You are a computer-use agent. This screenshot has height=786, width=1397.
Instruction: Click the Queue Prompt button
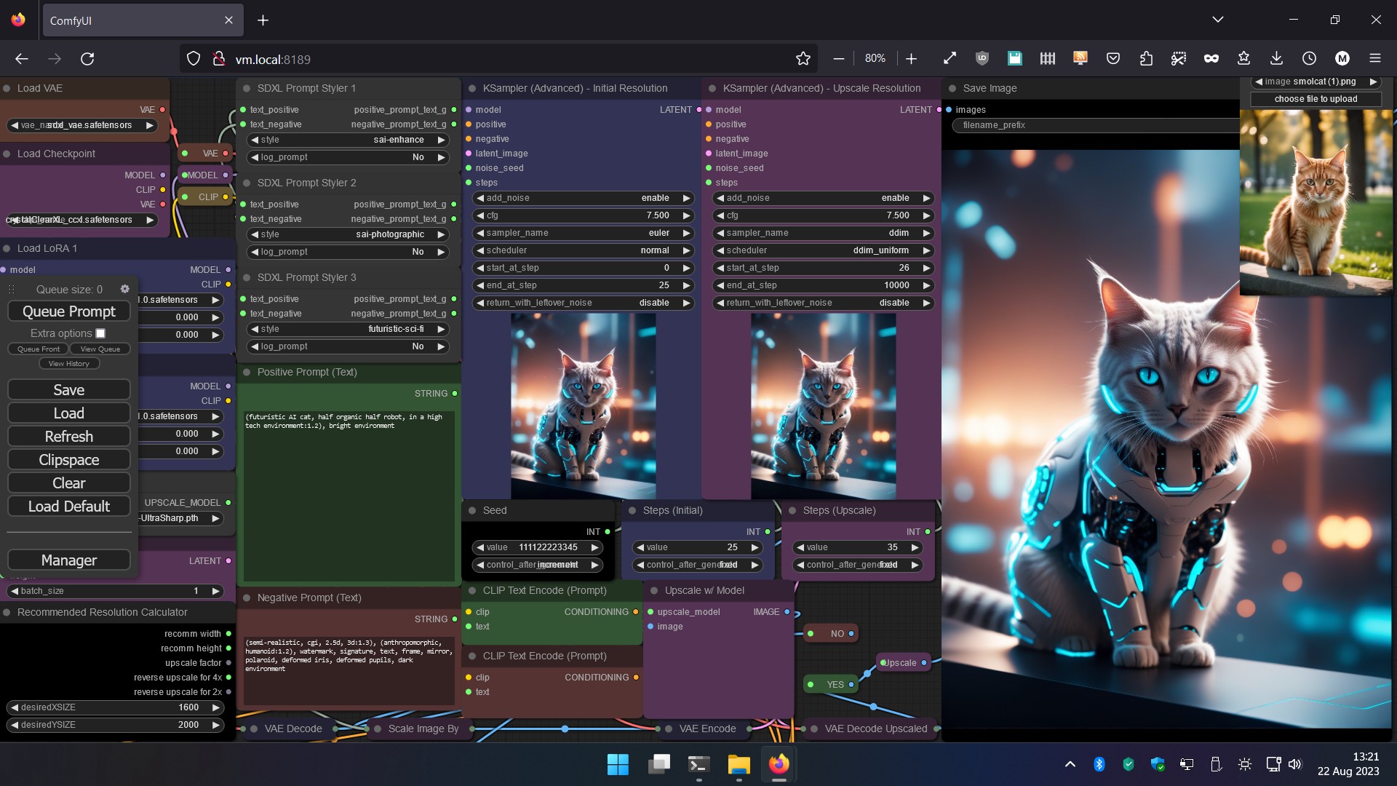69,311
